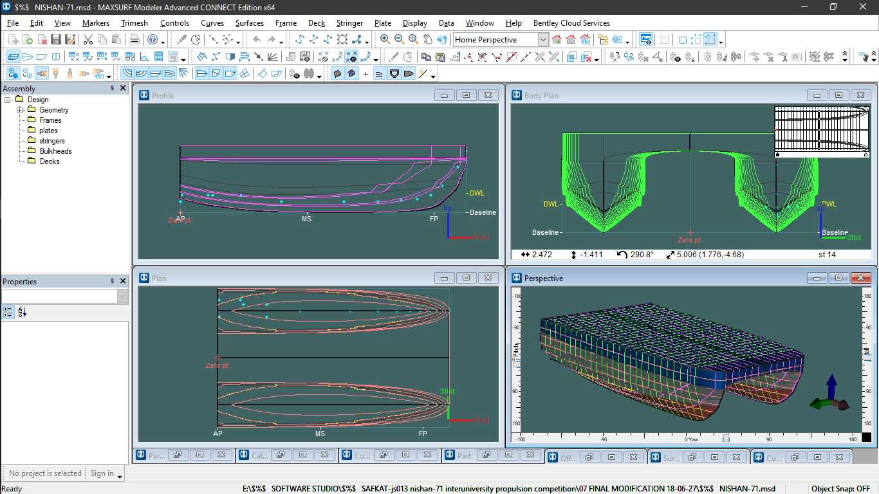Click the Open design folder icon

[28, 39]
